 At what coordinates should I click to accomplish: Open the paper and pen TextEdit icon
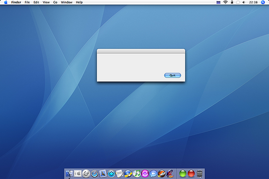[x=120, y=174]
